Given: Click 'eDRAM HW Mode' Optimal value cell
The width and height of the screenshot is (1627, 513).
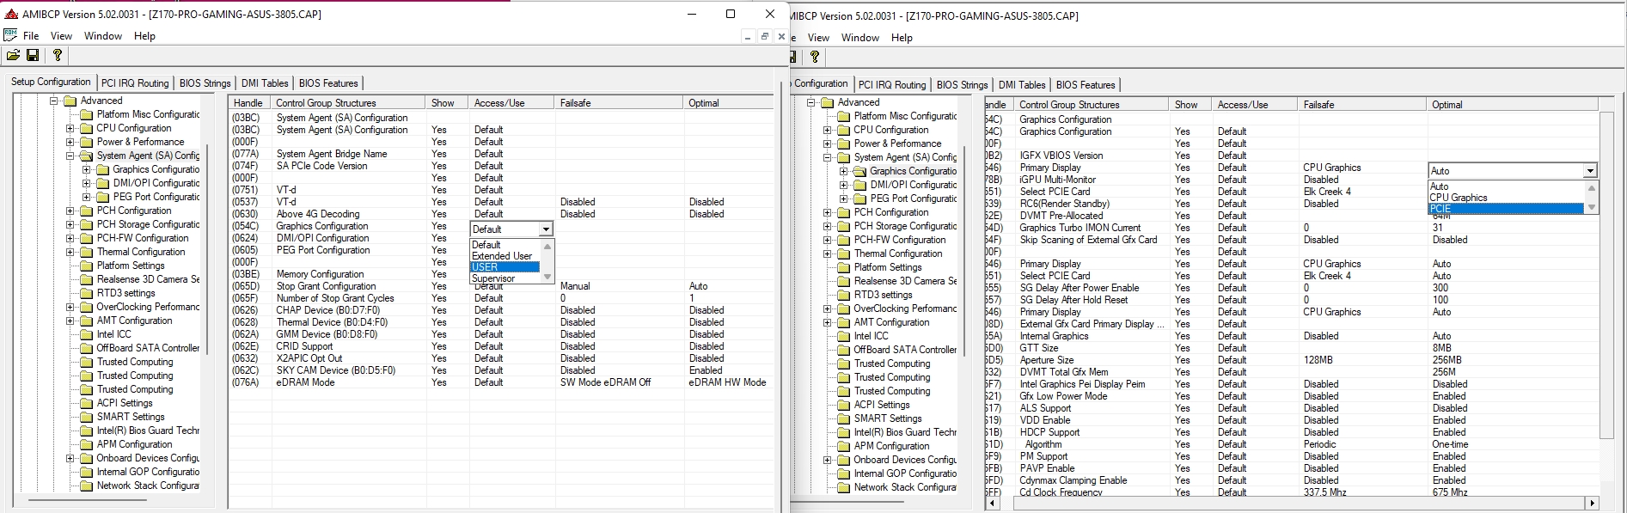Looking at the screenshot, I should (727, 382).
